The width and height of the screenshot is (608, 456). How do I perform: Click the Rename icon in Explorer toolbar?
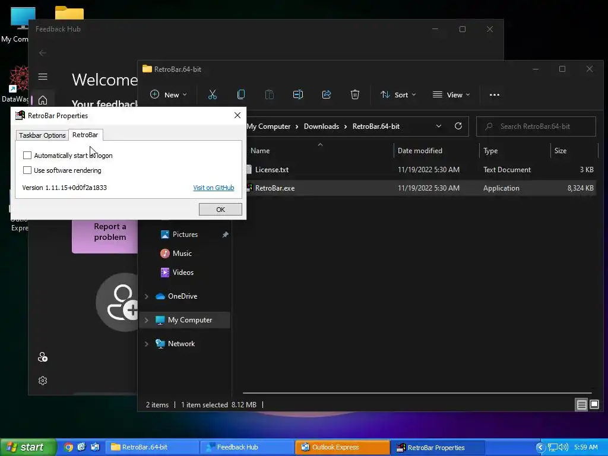pyautogui.click(x=298, y=94)
